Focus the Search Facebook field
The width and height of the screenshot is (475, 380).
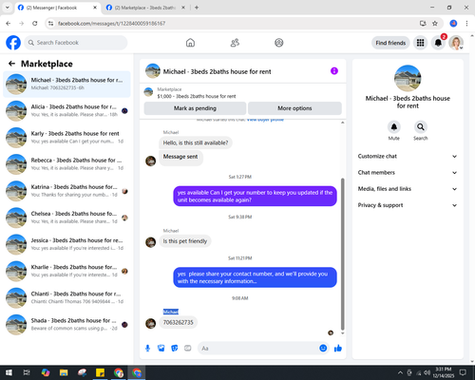point(76,43)
